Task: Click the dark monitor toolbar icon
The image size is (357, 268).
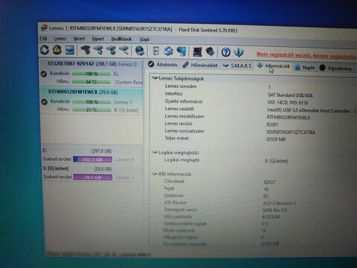Action: click(x=197, y=52)
